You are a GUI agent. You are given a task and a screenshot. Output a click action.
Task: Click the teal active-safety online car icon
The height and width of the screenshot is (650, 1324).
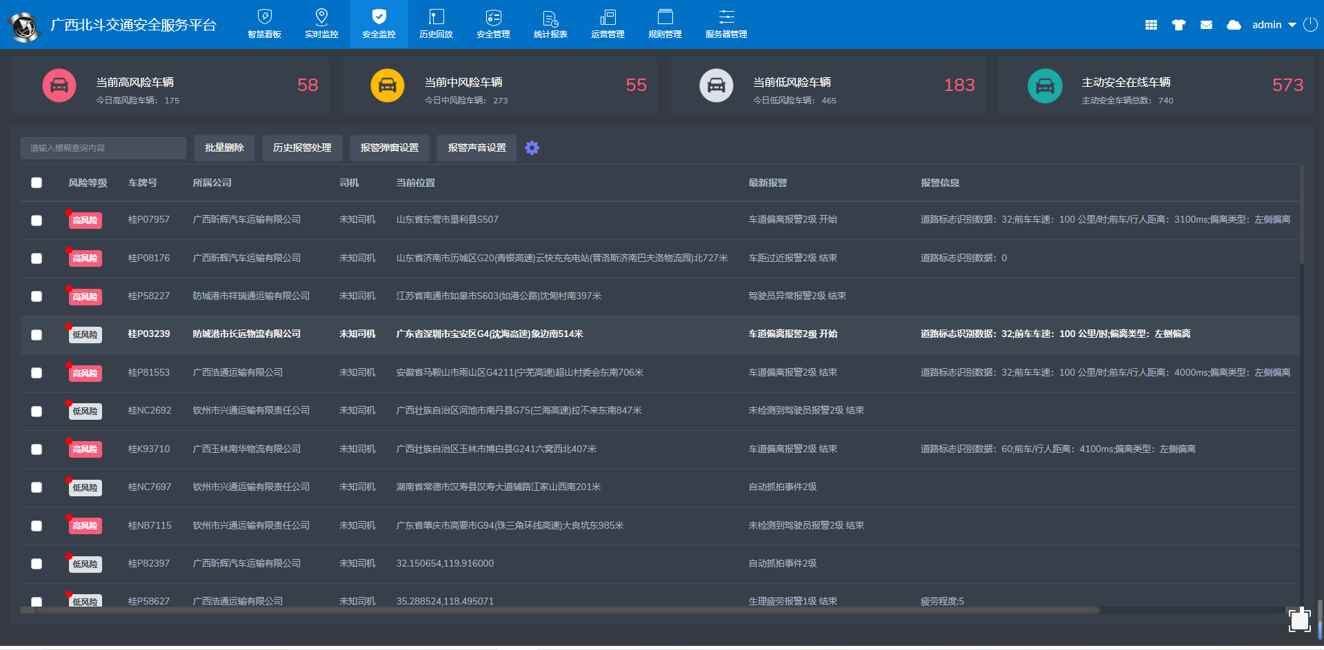coord(1045,85)
